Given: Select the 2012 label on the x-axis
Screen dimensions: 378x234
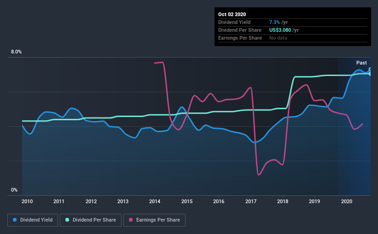Looking at the screenshot, I should (x=91, y=201).
